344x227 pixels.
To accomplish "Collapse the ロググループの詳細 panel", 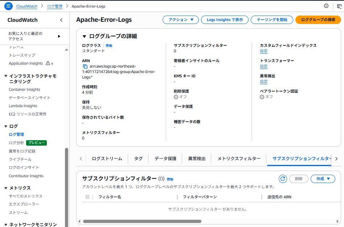I will click(x=84, y=36).
